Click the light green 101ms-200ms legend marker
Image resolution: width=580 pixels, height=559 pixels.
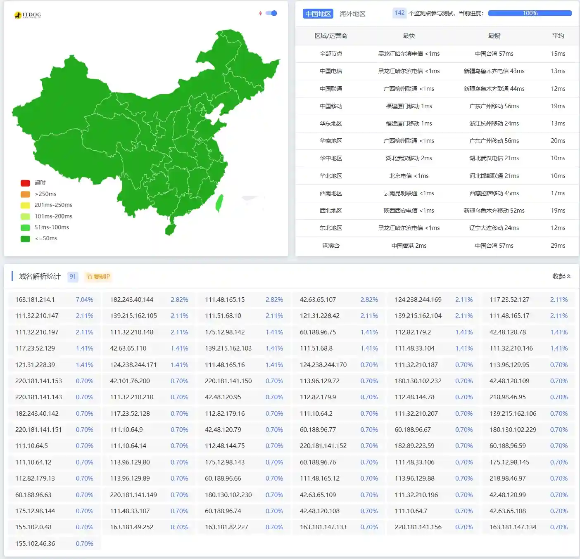pyautogui.click(x=25, y=216)
